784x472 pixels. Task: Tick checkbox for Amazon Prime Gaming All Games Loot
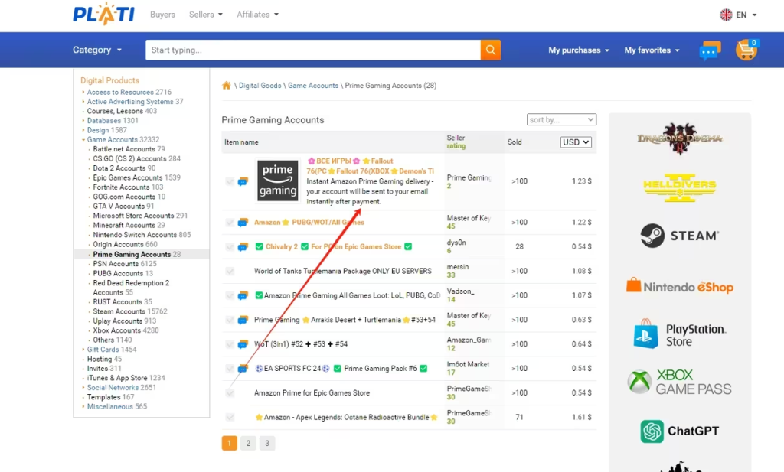coord(230,296)
